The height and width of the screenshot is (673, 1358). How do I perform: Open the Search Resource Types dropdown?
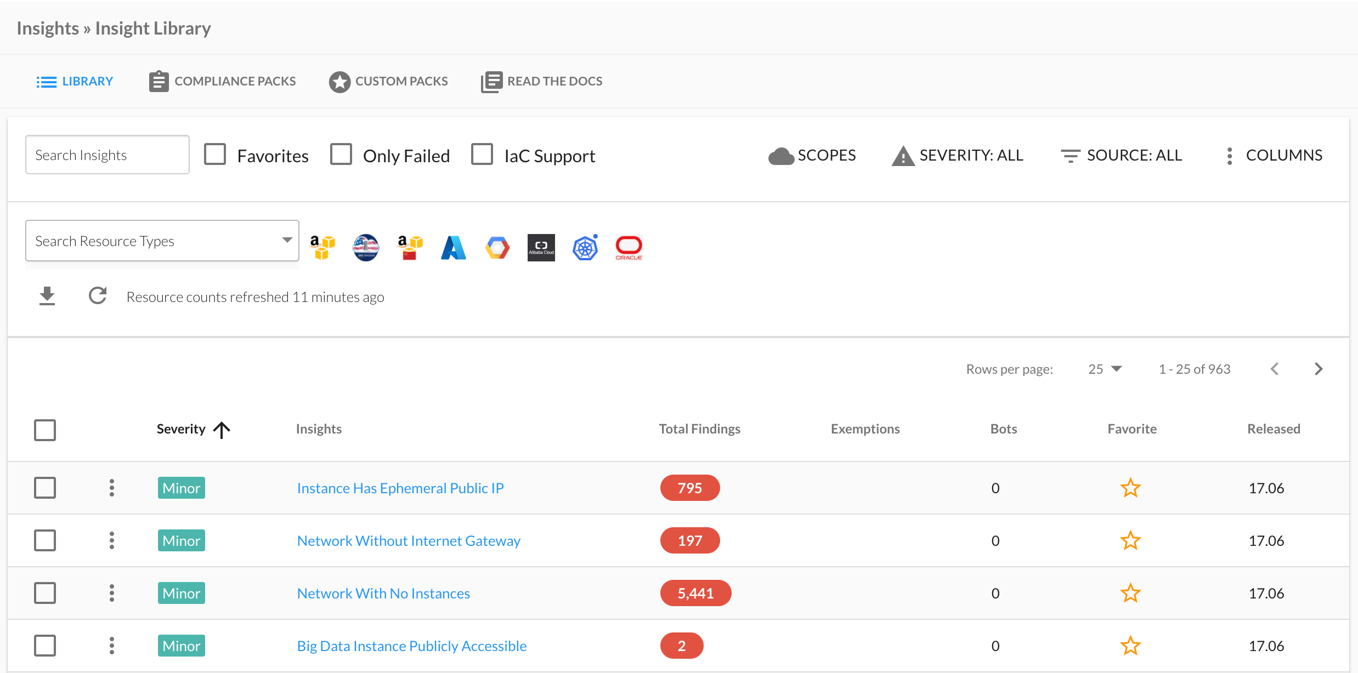coord(162,241)
